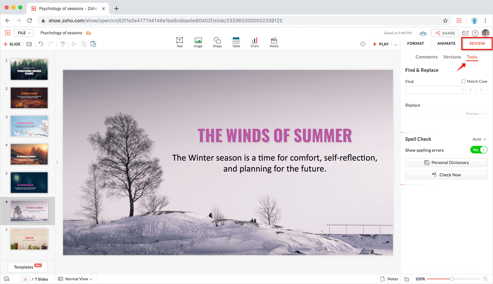
Task: Enable the Match Case checkbox
Action: (463, 81)
